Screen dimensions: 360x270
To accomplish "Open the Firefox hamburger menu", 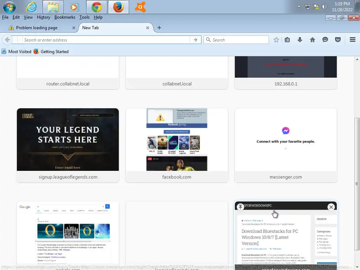I will point(353,40).
